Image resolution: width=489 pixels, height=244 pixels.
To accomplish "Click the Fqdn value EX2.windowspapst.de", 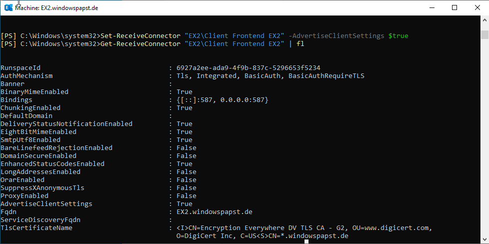I will point(214,212).
